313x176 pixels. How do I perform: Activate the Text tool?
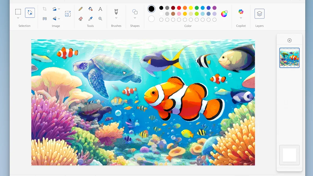100,9
